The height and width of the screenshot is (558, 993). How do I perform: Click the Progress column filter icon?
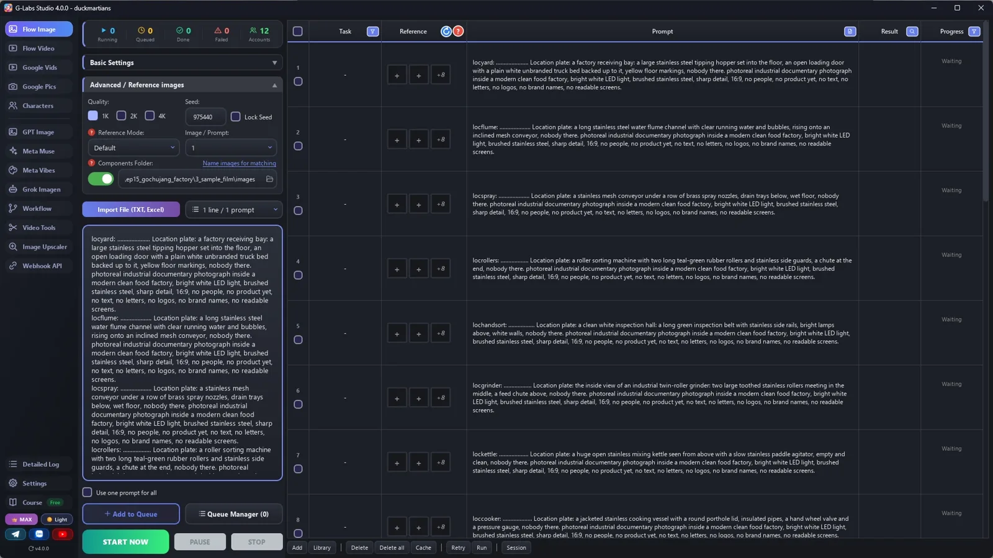point(974,32)
